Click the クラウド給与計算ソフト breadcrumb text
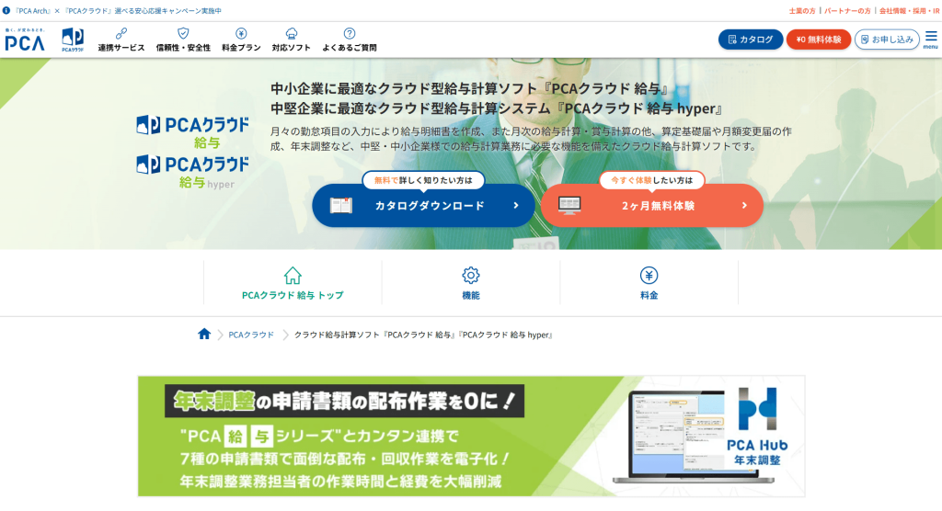The width and height of the screenshot is (942, 511). tap(423, 335)
